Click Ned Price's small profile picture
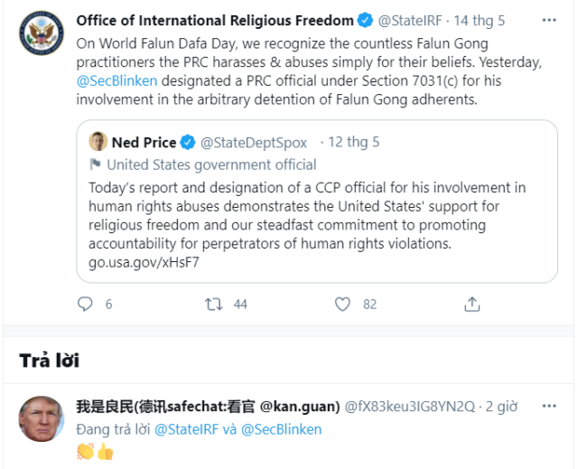This screenshot has height=469, width=587. tap(98, 142)
